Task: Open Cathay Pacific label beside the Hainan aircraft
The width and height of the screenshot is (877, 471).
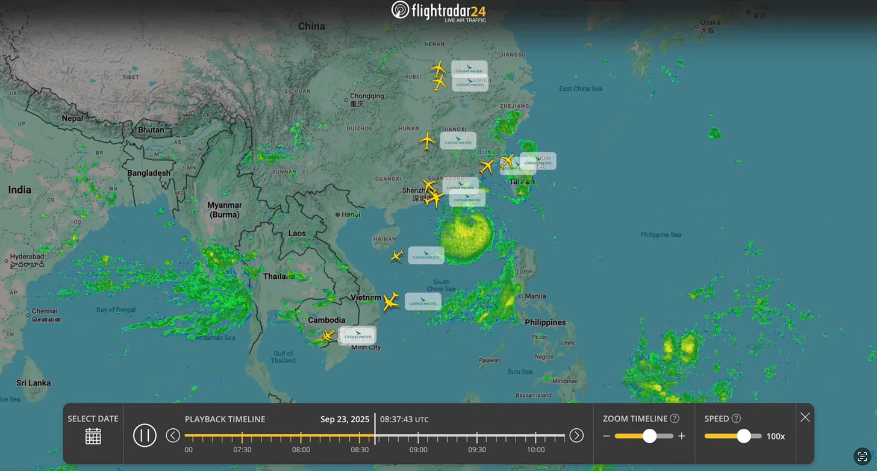Action: [x=426, y=255]
